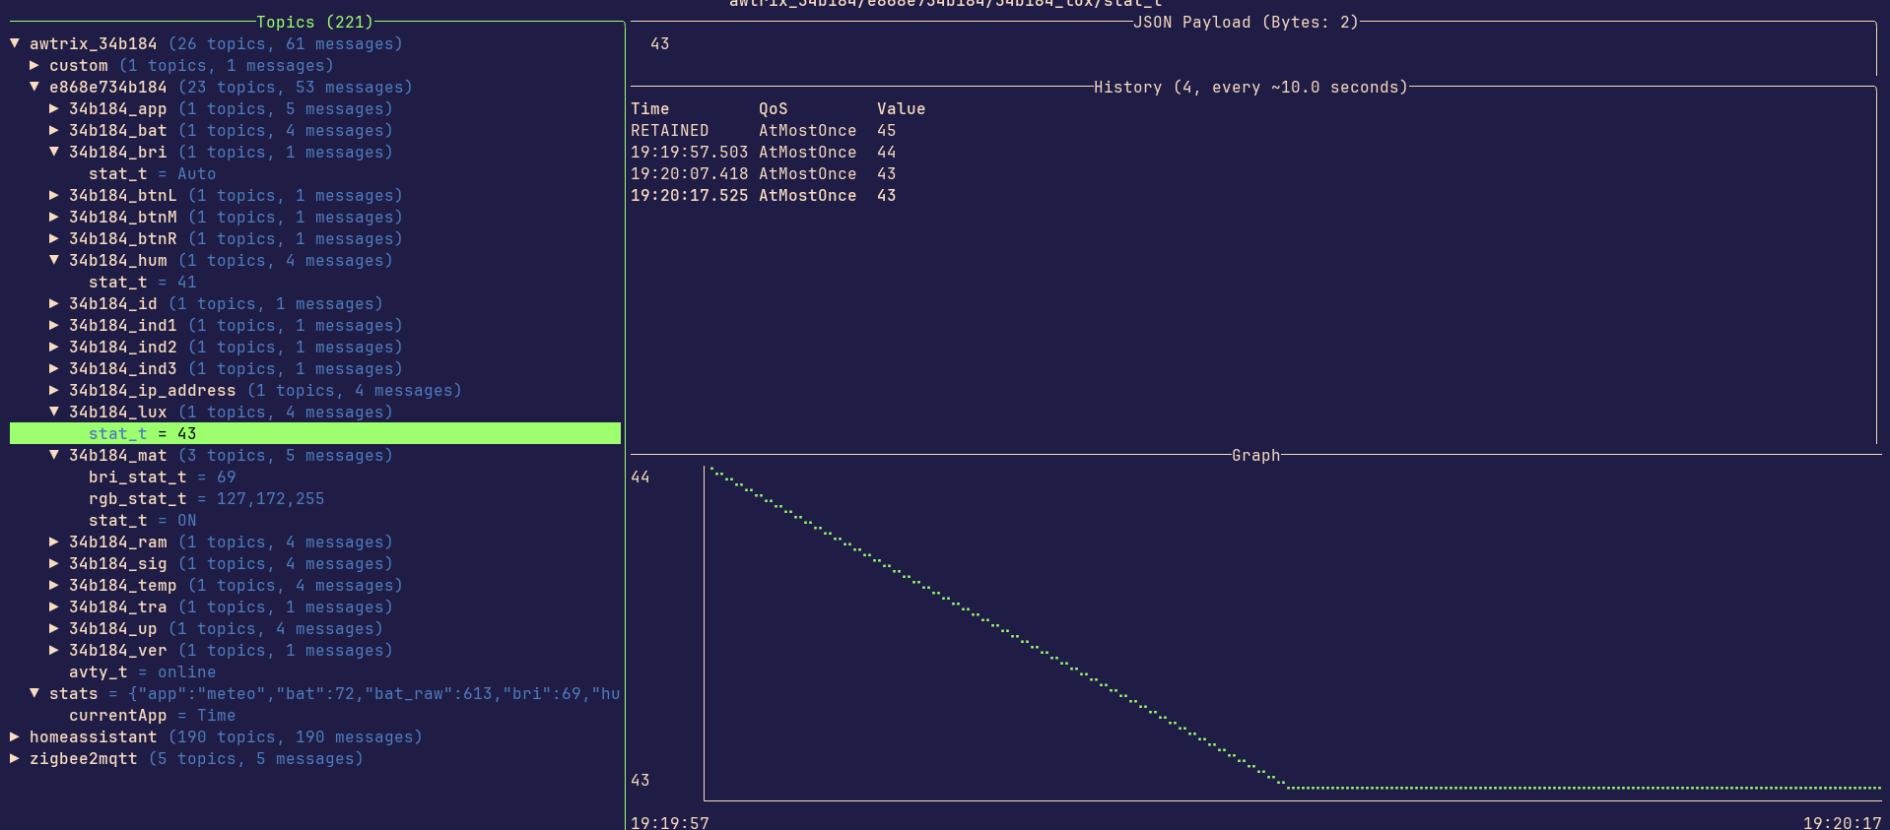Collapse the awtrix_34b184 root topic

[x=15, y=43]
